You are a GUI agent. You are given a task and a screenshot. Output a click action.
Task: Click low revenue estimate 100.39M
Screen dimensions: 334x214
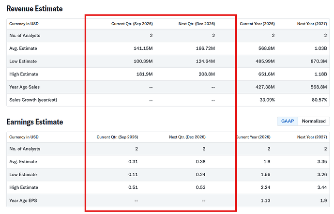143,61
